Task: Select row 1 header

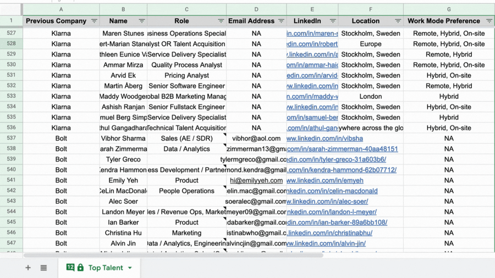Action: pyautogui.click(x=12, y=21)
